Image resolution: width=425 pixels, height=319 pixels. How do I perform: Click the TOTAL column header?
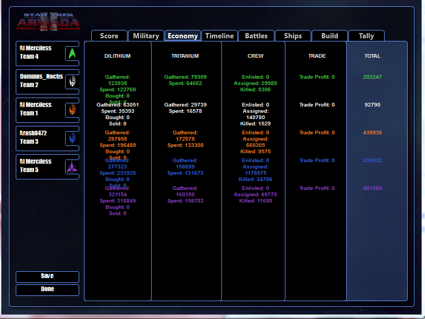372,56
